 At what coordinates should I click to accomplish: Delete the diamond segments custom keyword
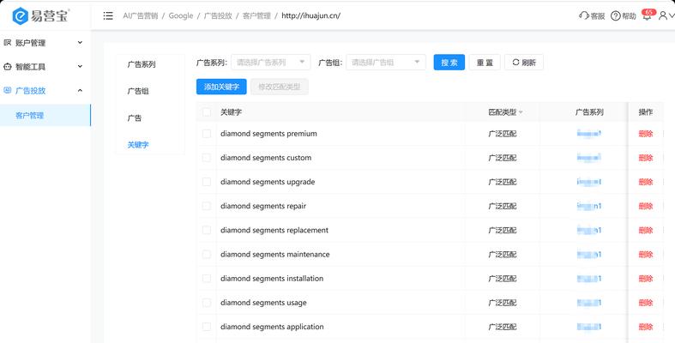click(646, 158)
